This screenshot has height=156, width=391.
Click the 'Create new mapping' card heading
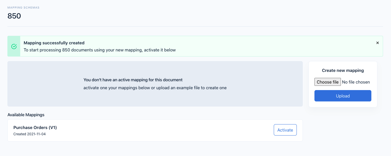(x=343, y=70)
